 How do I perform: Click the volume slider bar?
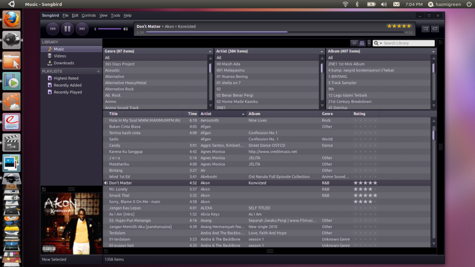110,29
